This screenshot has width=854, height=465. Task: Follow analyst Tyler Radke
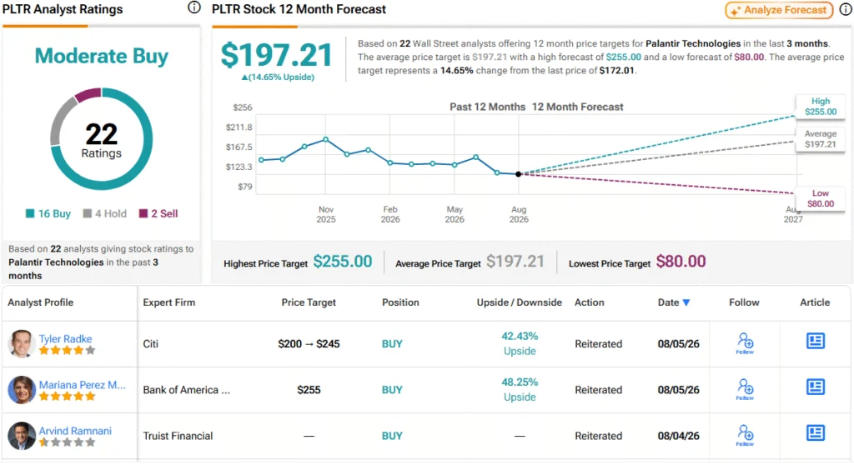[x=745, y=343]
